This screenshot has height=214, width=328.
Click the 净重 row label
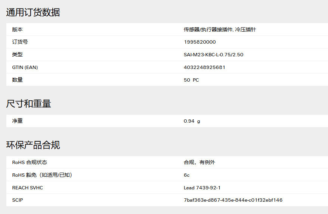click(x=17, y=121)
